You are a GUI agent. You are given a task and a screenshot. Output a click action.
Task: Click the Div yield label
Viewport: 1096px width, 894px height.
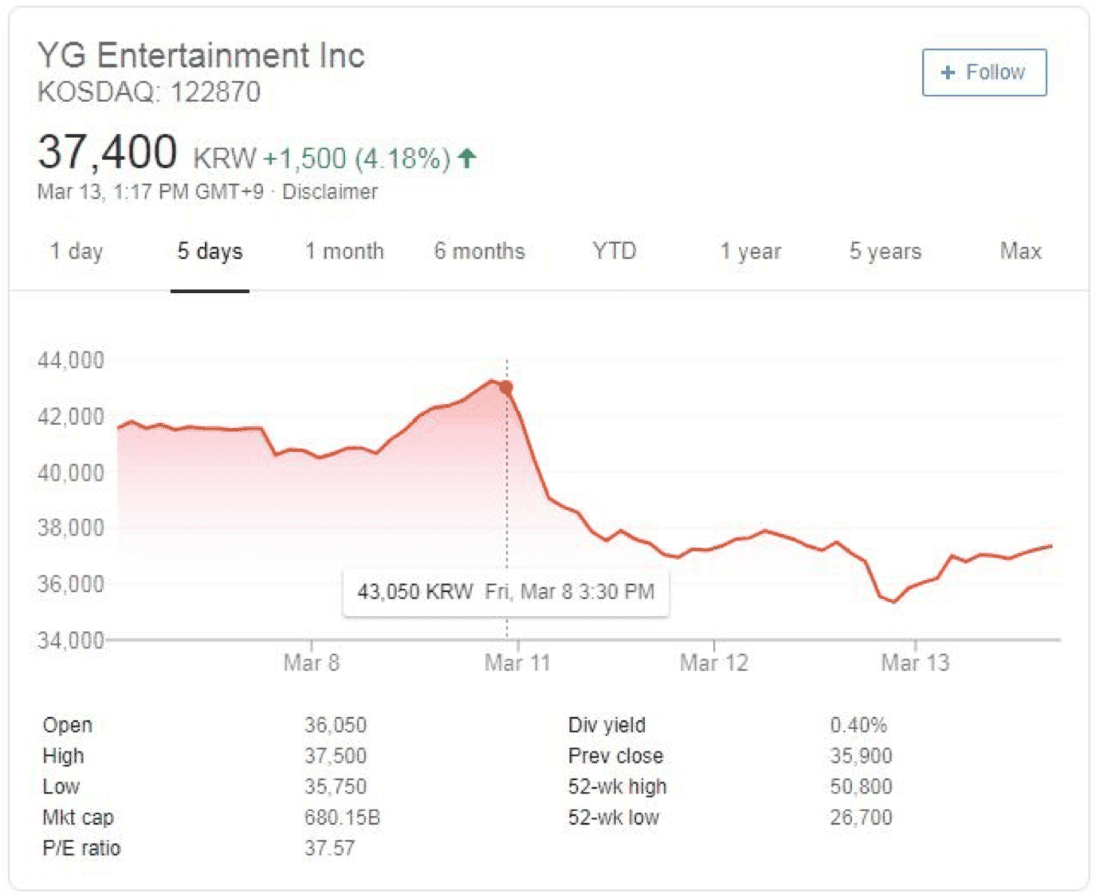pyautogui.click(x=607, y=726)
